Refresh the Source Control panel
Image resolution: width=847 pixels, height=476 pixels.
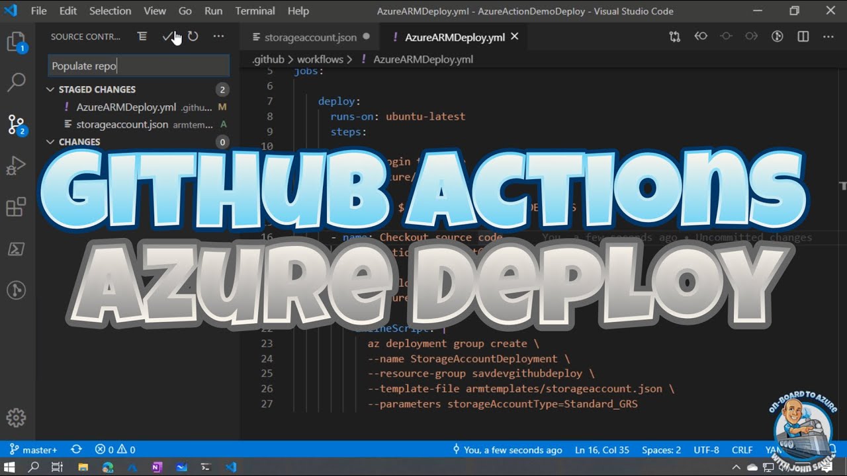point(193,36)
